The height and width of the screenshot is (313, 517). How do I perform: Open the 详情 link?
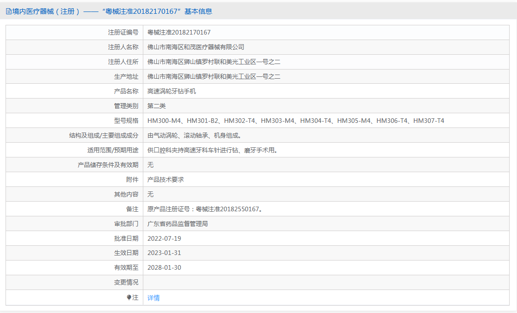pos(153,298)
